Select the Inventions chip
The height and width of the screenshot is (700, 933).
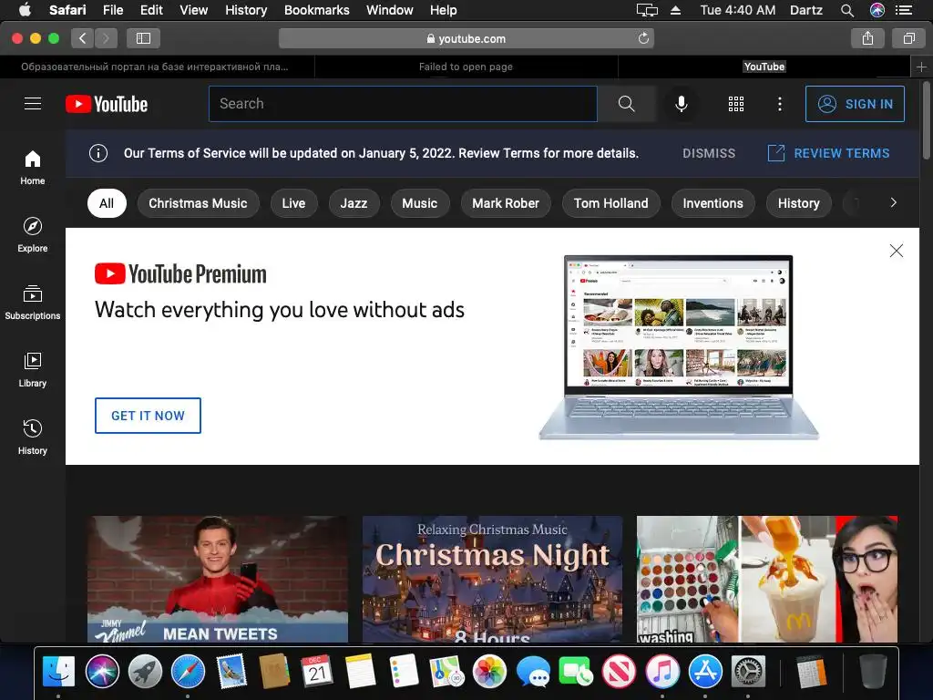point(713,203)
